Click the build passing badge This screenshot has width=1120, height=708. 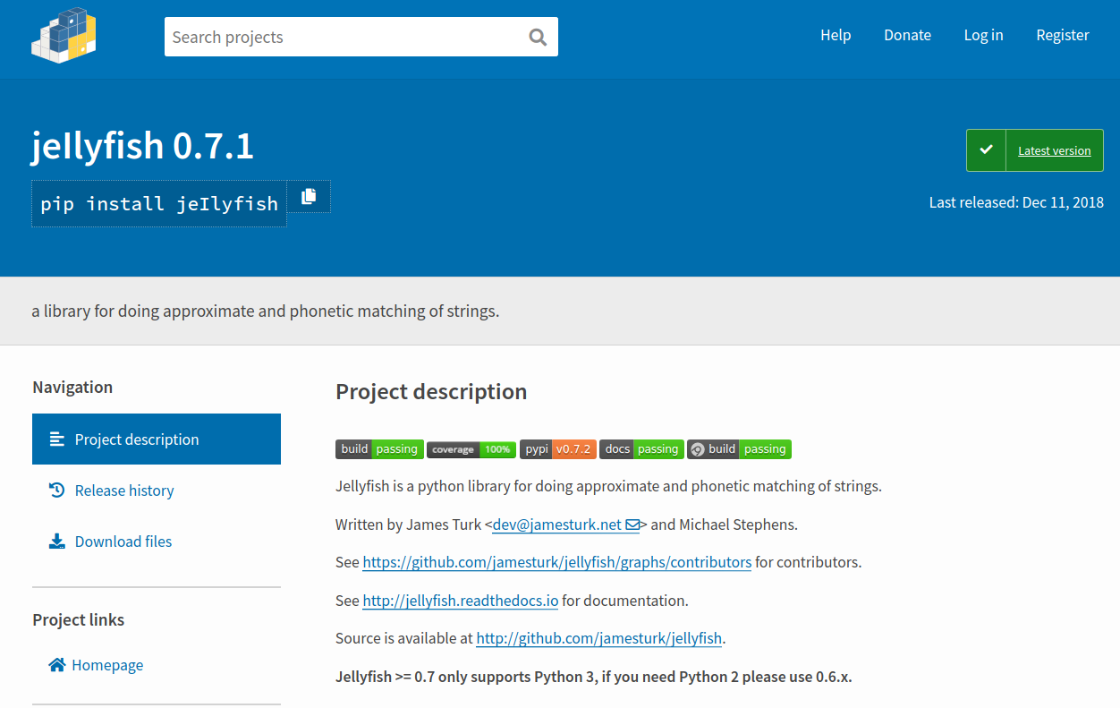(379, 449)
